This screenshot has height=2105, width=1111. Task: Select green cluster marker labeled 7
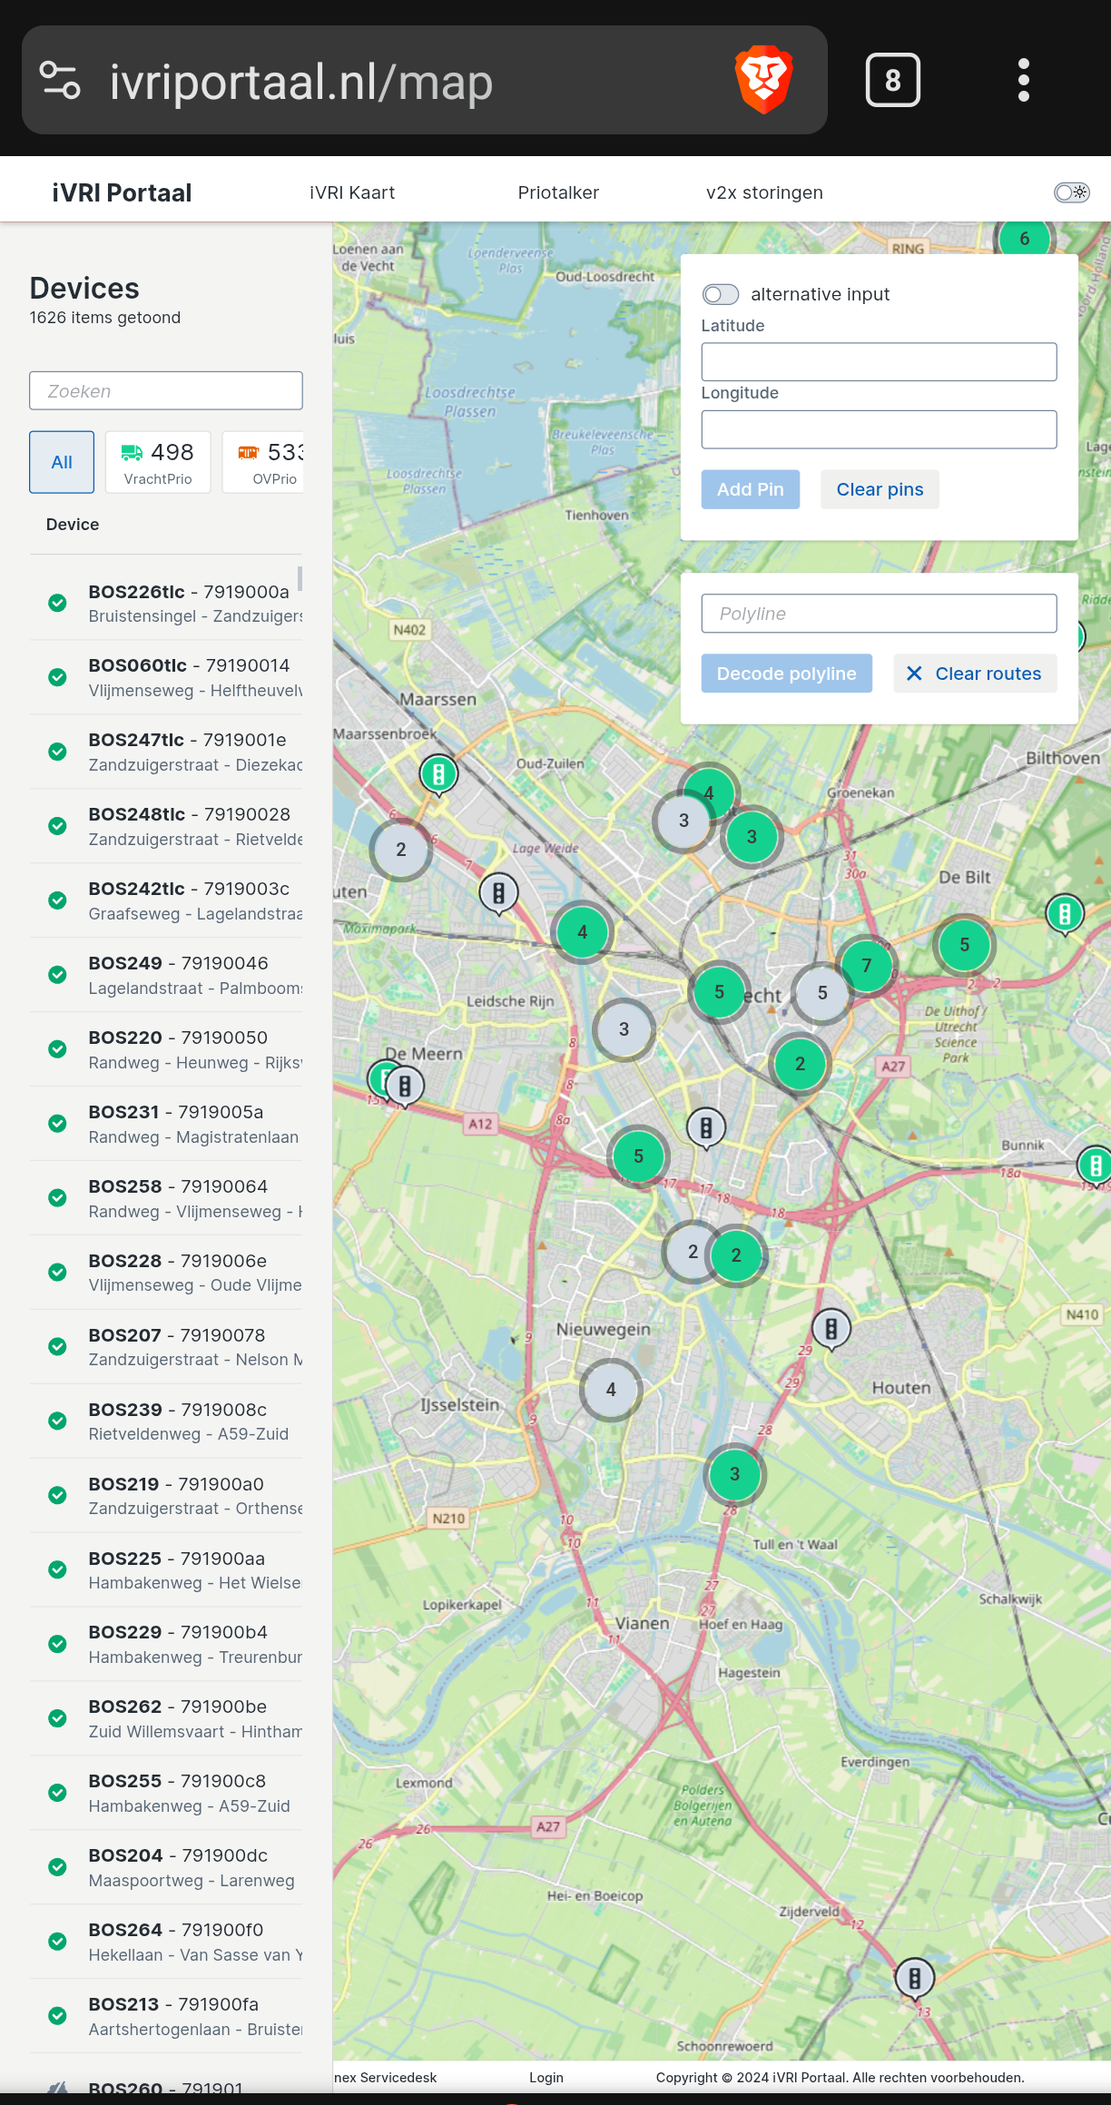pyautogui.click(x=866, y=966)
